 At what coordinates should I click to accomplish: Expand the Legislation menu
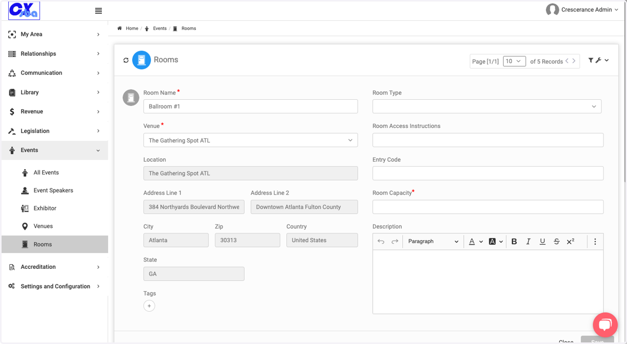[x=54, y=131]
